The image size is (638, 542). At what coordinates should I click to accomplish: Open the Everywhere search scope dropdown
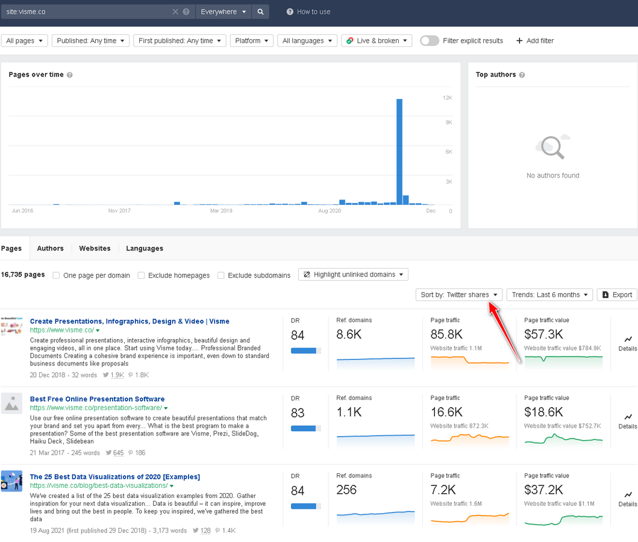[x=224, y=12]
